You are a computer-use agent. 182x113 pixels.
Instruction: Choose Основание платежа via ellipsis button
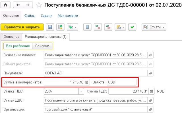pos(145,55)
